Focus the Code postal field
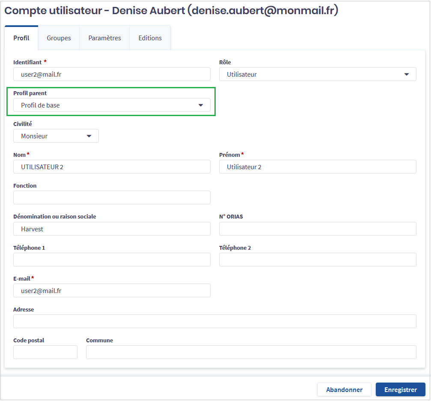 pyautogui.click(x=45, y=352)
